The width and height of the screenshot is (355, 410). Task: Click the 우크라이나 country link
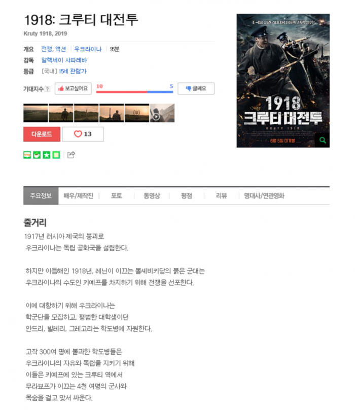(x=88, y=49)
